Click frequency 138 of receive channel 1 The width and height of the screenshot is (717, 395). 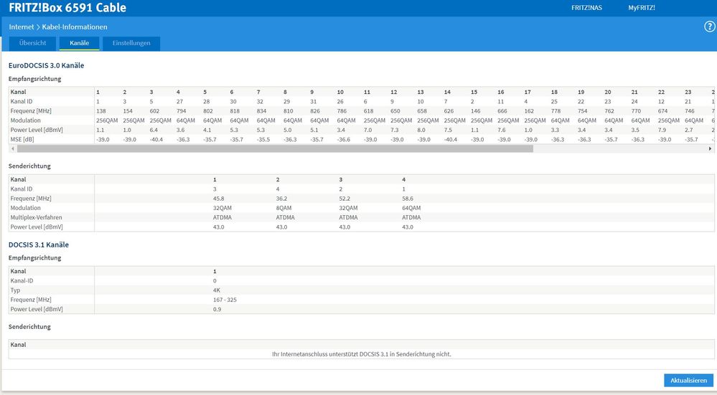101,111
